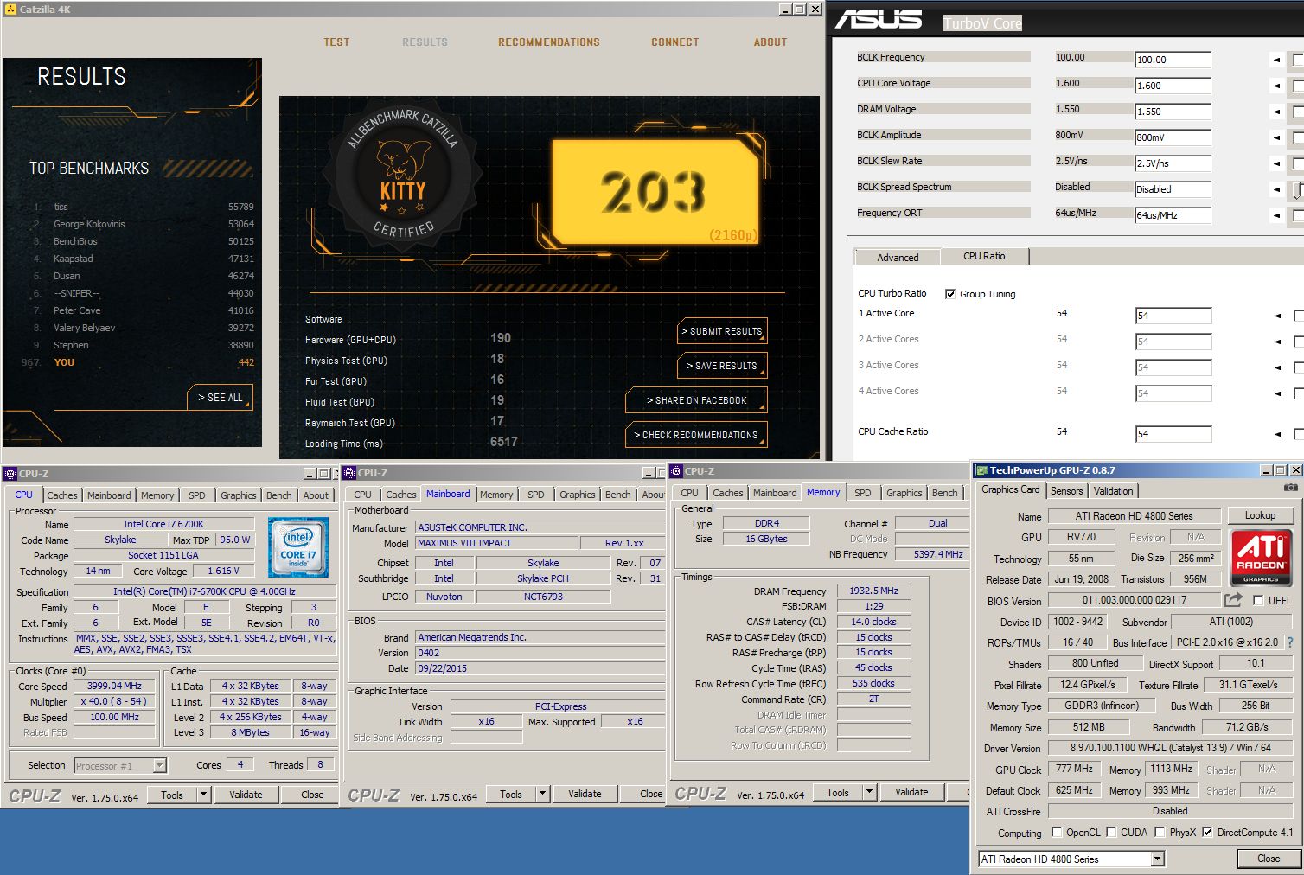Click the 1 Active Core ratio input field
The height and width of the screenshot is (875, 1304).
coord(1173,316)
